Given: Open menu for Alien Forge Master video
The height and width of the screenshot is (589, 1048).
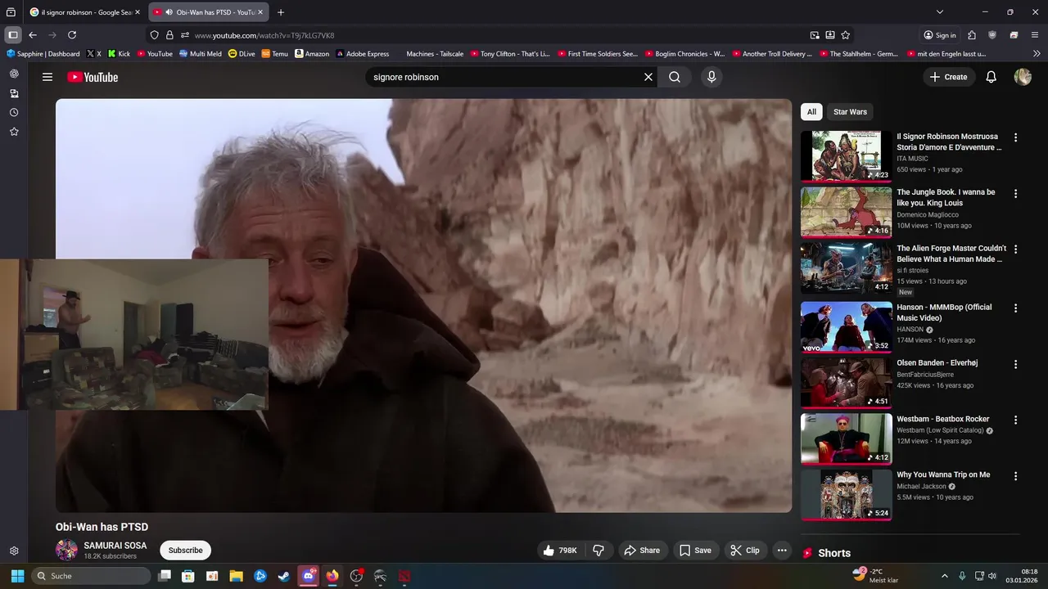Looking at the screenshot, I should click(1016, 250).
